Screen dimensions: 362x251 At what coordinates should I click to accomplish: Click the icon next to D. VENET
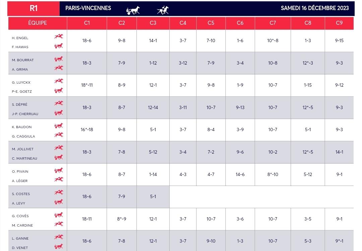pos(59,246)
